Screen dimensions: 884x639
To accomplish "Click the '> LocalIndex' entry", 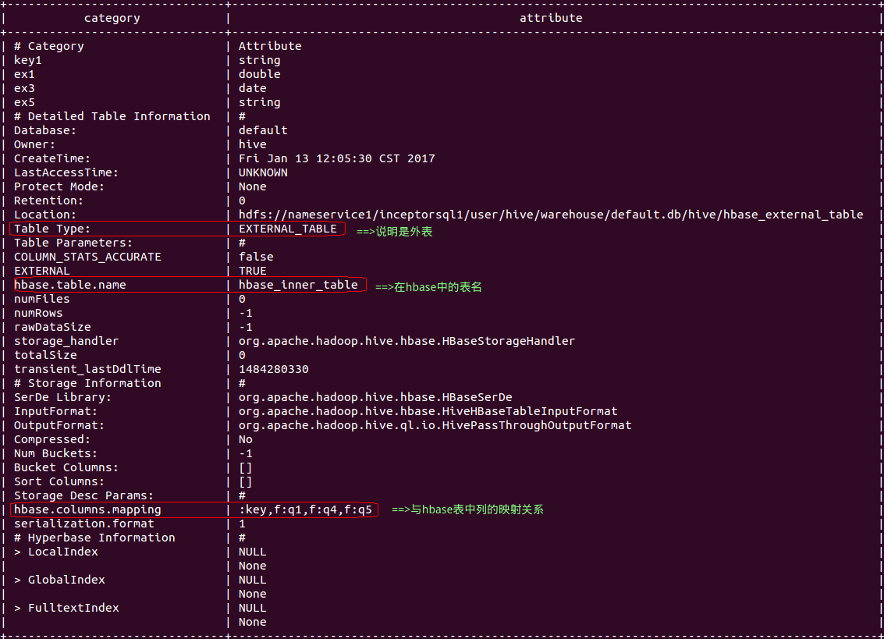I will click(56, 552).
